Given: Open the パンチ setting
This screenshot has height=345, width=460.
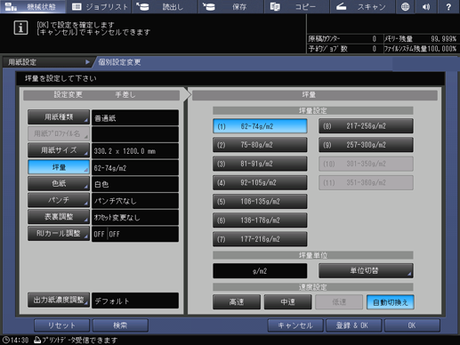Looking at the screenshot, I should (x=59, y=200).
